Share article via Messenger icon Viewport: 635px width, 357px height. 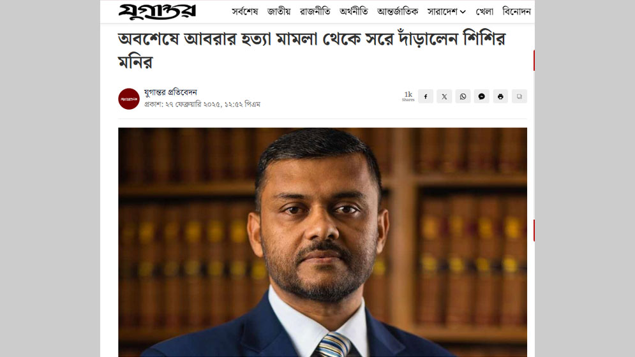(481, 96)
